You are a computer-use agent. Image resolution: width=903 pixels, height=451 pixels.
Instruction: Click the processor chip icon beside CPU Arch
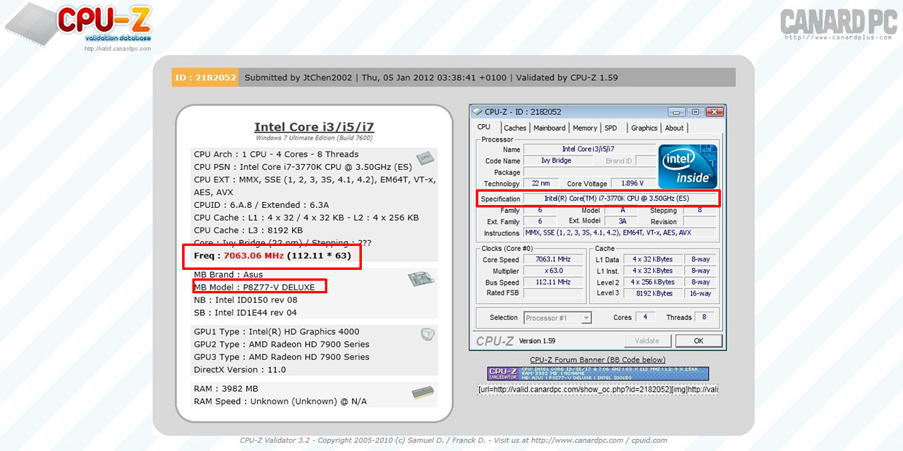(x=425, y=158)
